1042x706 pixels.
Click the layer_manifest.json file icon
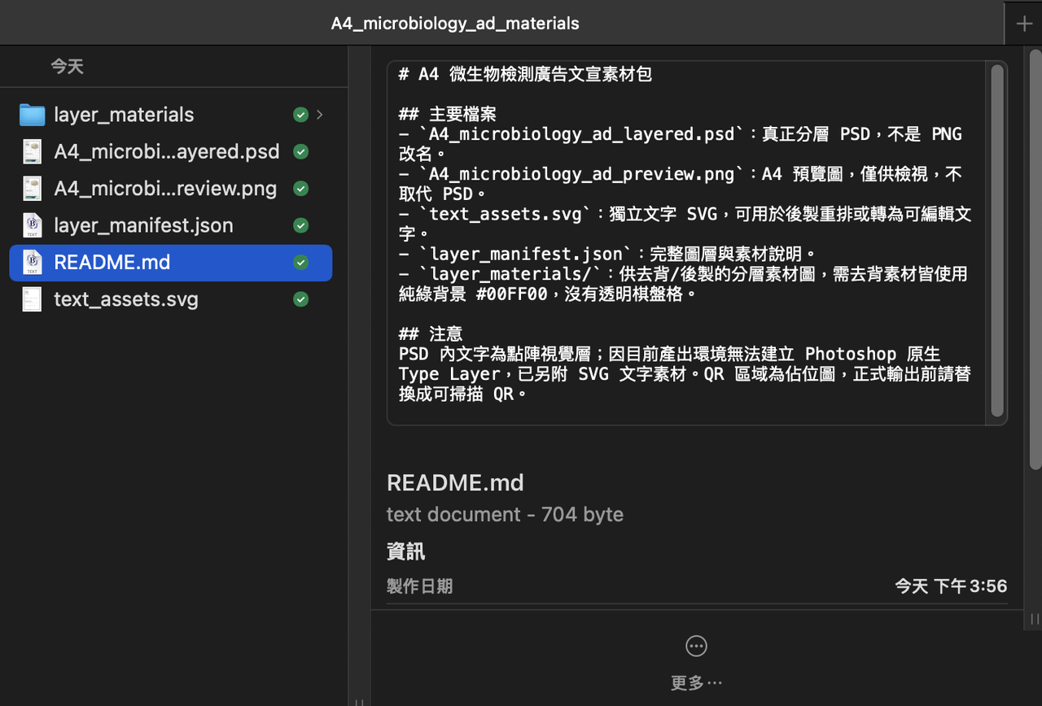click(33, 225)
